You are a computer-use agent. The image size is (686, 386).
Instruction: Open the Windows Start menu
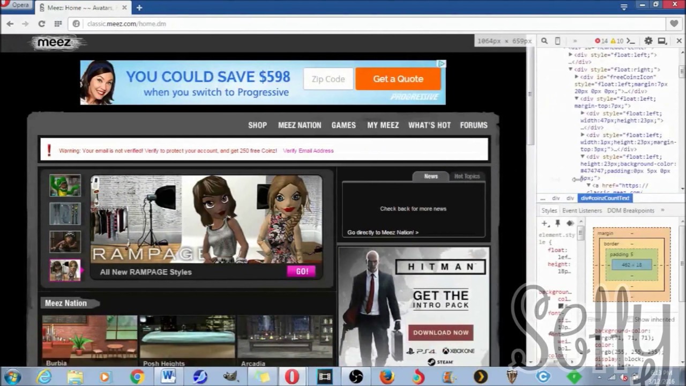click(x=12, y=377)
